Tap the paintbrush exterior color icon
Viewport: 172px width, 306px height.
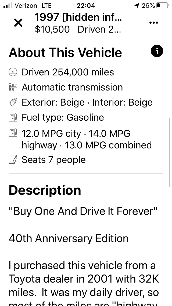[13, 102]
